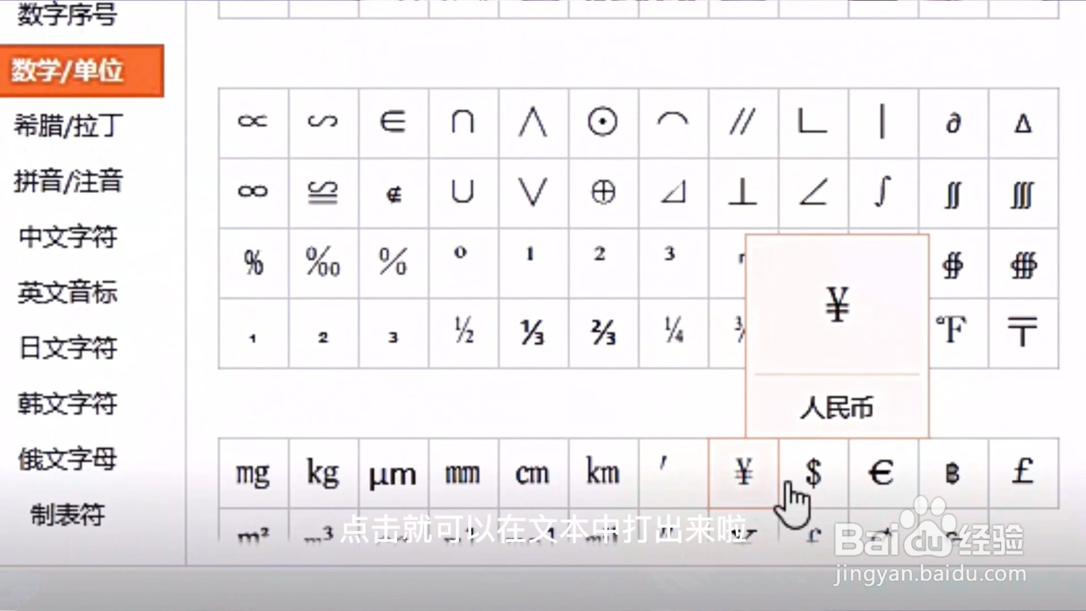Insert the mg unit symbol
The width and height of the screenshot is (1086, 611).
pos(253,473)
